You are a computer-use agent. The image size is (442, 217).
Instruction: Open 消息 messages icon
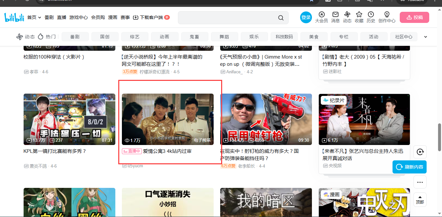pos(335,14)
